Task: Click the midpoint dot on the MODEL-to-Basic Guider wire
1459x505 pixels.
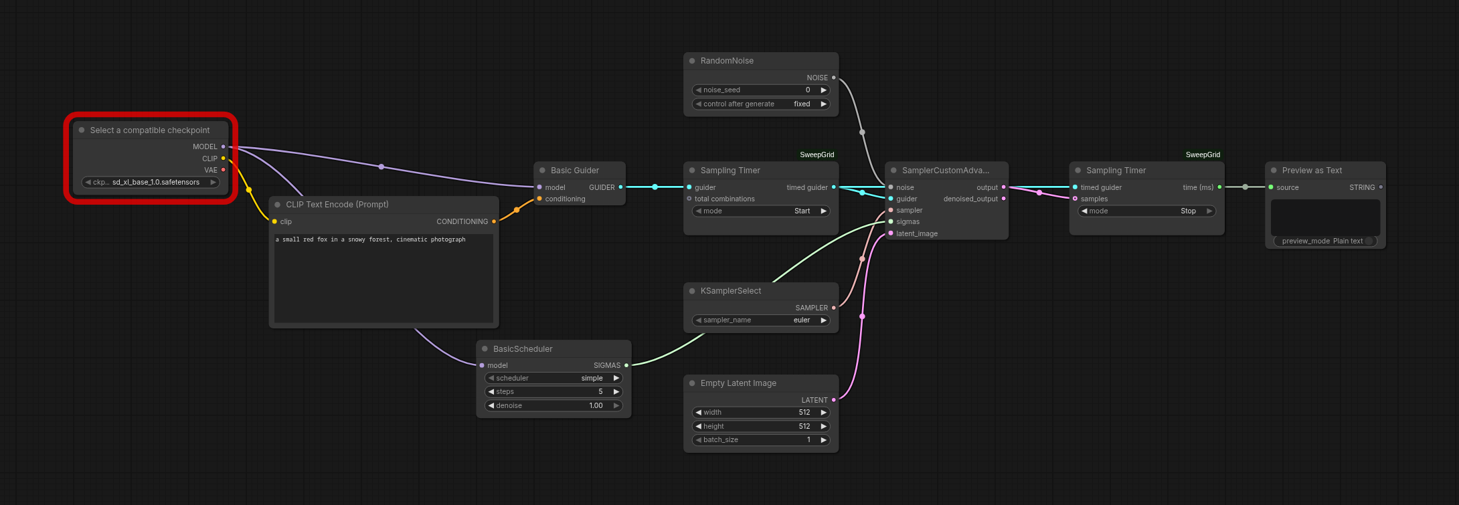Action: tap(381, 167)
